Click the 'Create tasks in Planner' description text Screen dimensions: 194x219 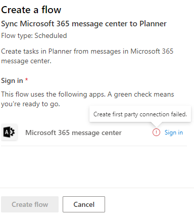coord(87,56)
